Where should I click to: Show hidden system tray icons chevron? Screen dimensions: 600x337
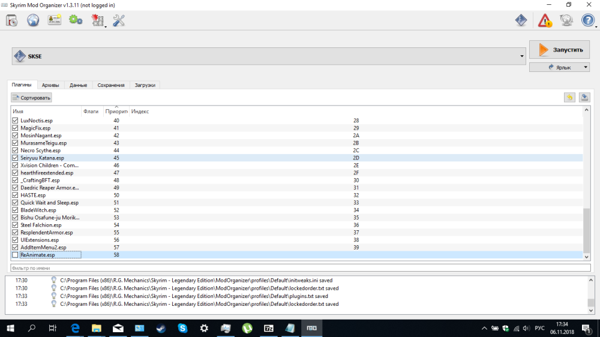click(484, 328)
